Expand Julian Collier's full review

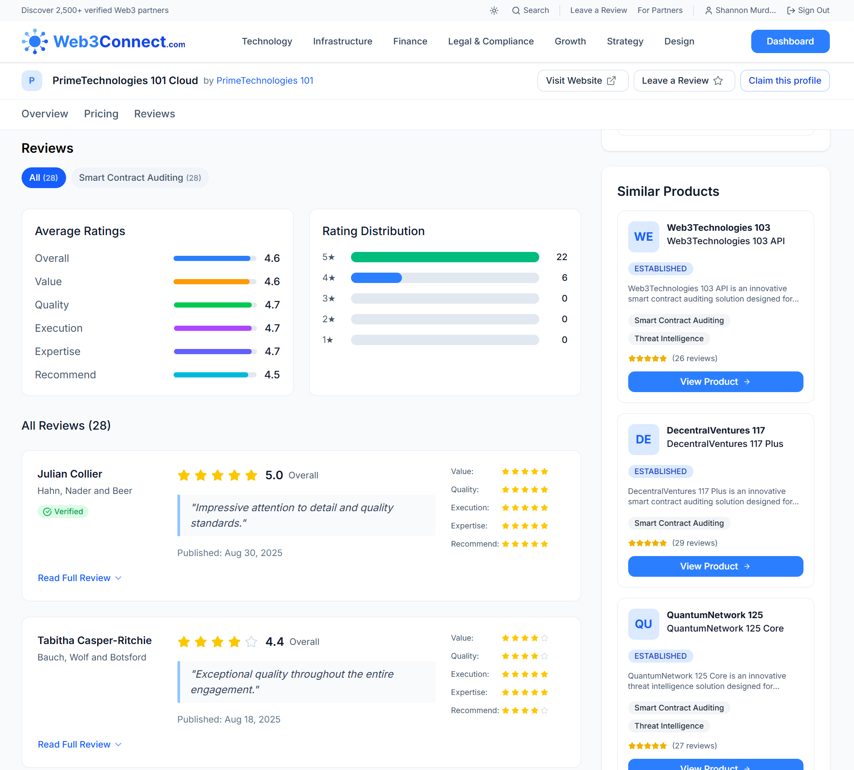pos(79,578)
